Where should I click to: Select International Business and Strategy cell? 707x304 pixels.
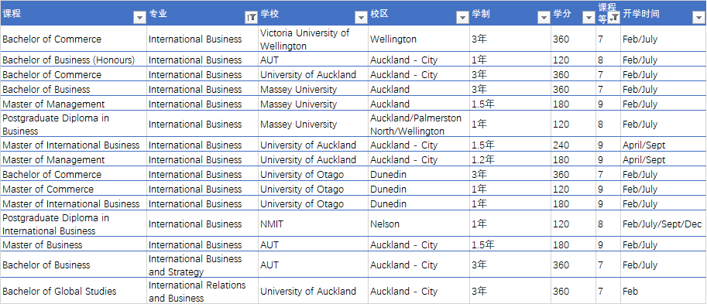[x=202, y=265]
